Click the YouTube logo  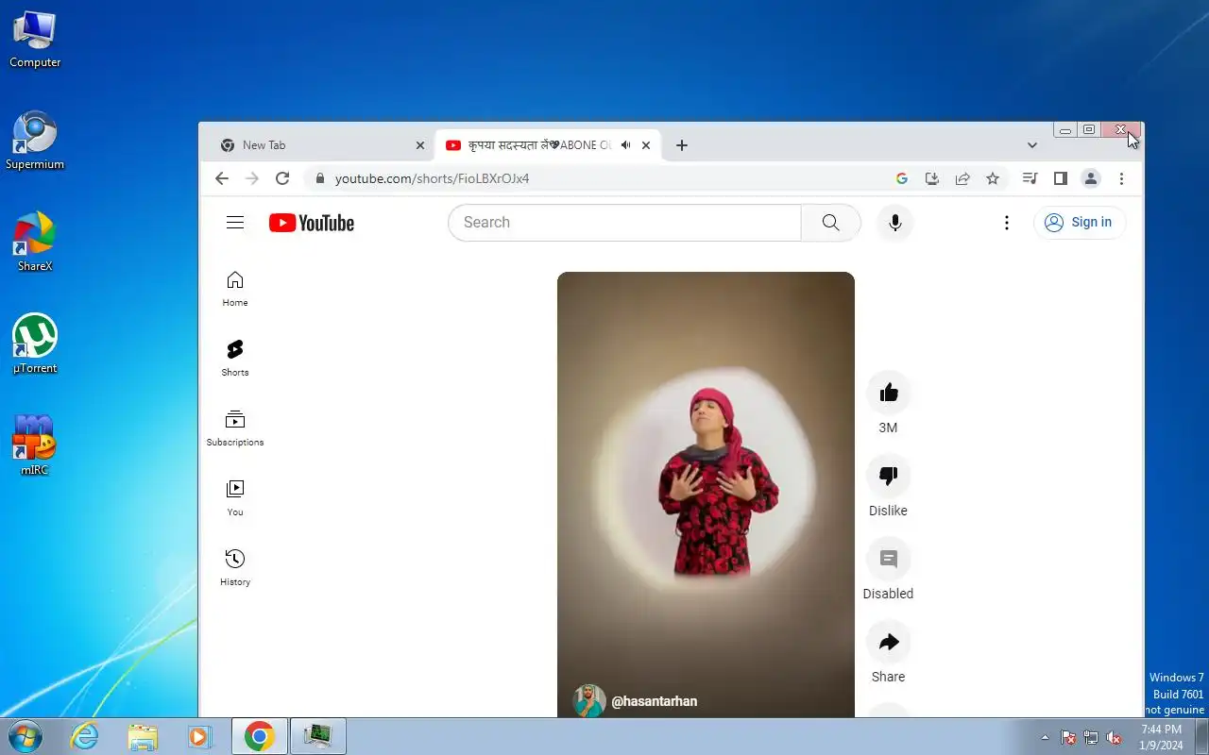click(x=312, y=223)
